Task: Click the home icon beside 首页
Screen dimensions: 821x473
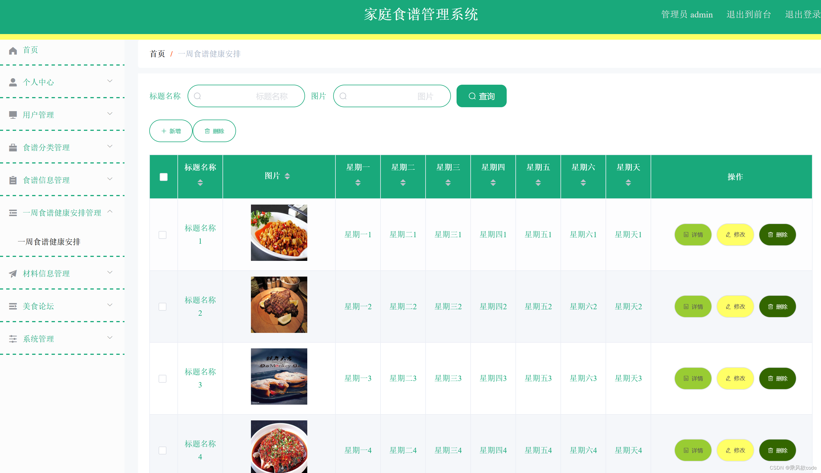Action: pyautogui.click(x=13, y=50)
